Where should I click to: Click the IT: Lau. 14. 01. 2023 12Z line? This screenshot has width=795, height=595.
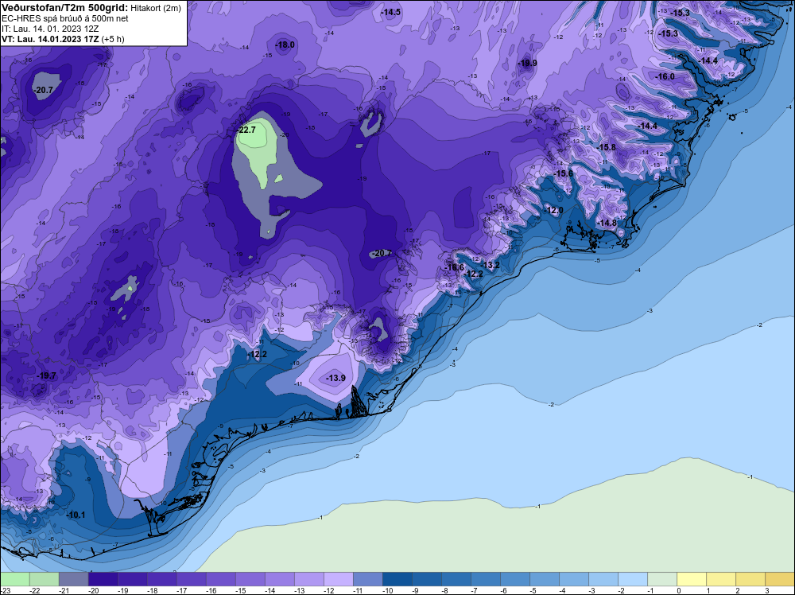[50, 29]
